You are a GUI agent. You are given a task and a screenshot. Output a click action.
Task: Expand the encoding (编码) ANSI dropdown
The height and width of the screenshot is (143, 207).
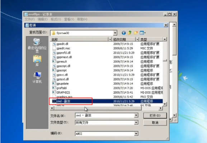(136, 134)
